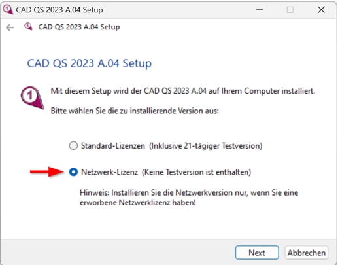Click the window title bar text
Screen dimensions: 338x265
pyautogui.click(x=59, y=10)
